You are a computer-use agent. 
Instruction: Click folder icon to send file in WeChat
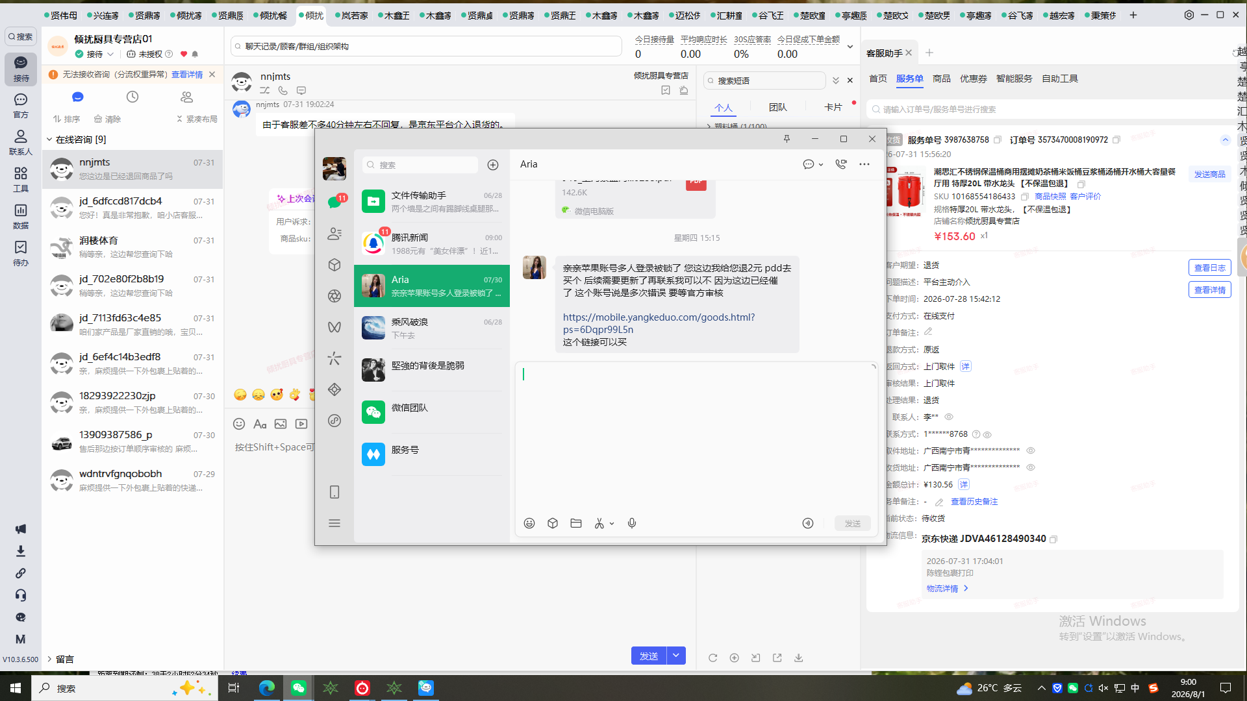pos(576,523)
